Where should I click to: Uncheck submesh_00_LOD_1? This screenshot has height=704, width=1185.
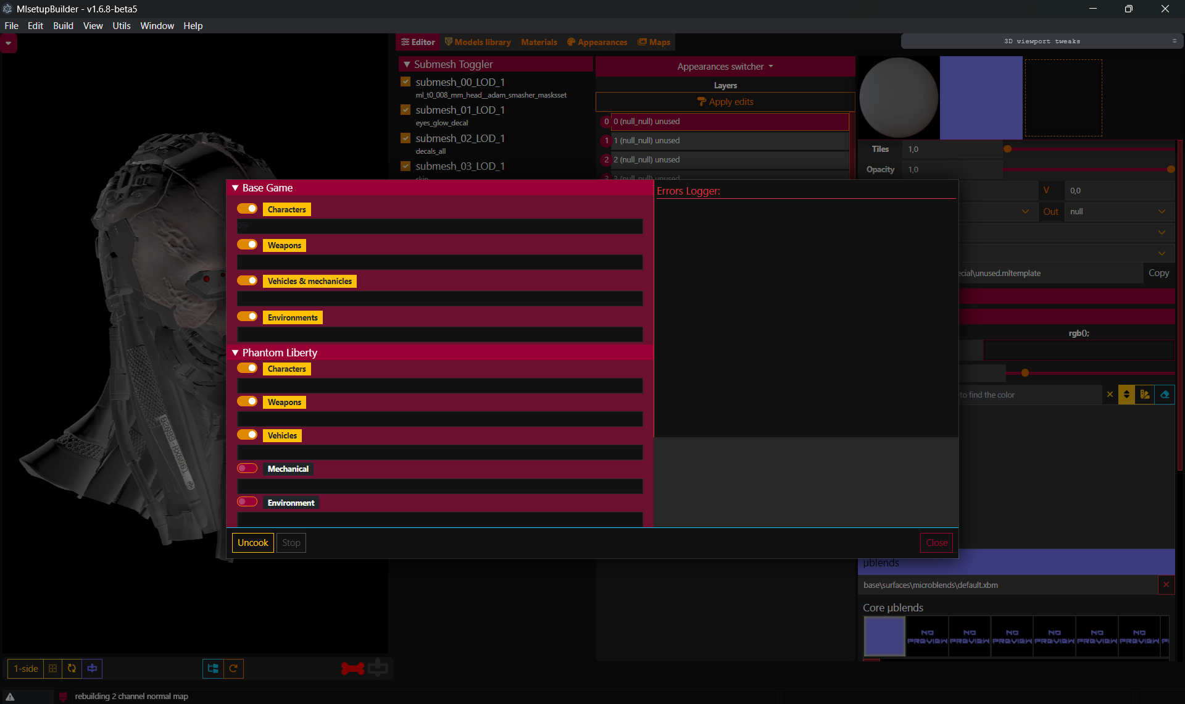405,81
